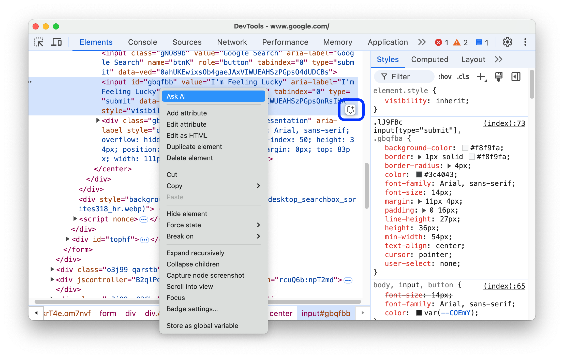Click Delete element in context menu
Screen dimensions: 564x358
point(190,157)
